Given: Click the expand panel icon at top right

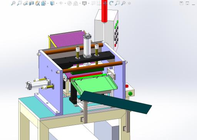Looking at the screenshot, I should [181, 3].
